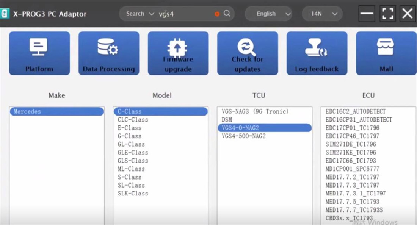This screenshot has height=225, width=417.
Task: Pick VGS4-500-NAG2 in TCU list
Action: [x=243, y=136]
